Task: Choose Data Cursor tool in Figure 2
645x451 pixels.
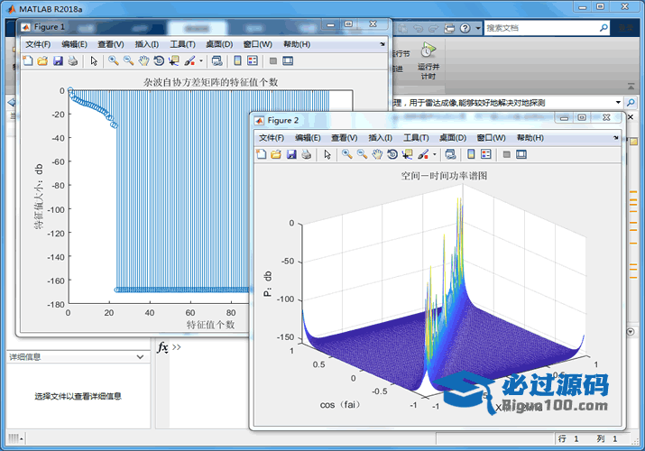Action: point(408,154)
